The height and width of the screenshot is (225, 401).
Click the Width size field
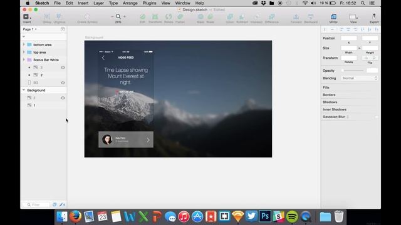348,48
